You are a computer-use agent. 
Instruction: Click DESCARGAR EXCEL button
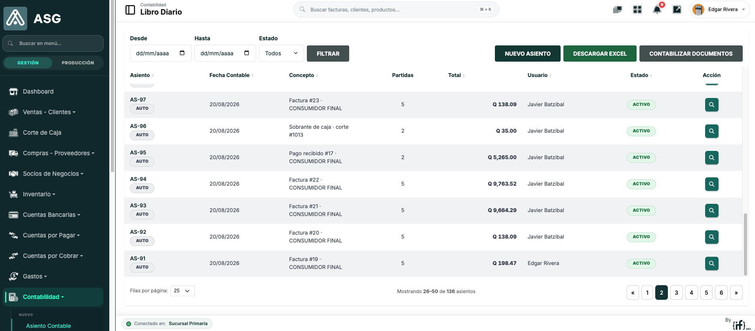[x=600, y=54]
